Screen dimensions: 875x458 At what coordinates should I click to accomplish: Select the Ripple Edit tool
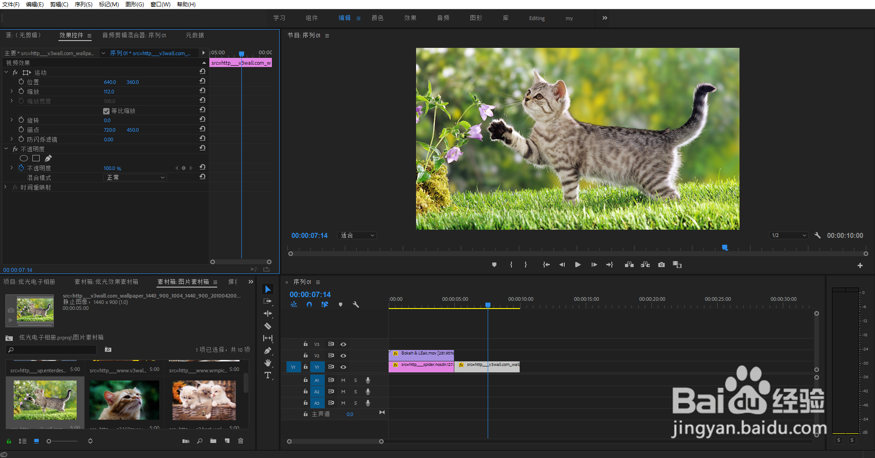(x=268, y=314)
